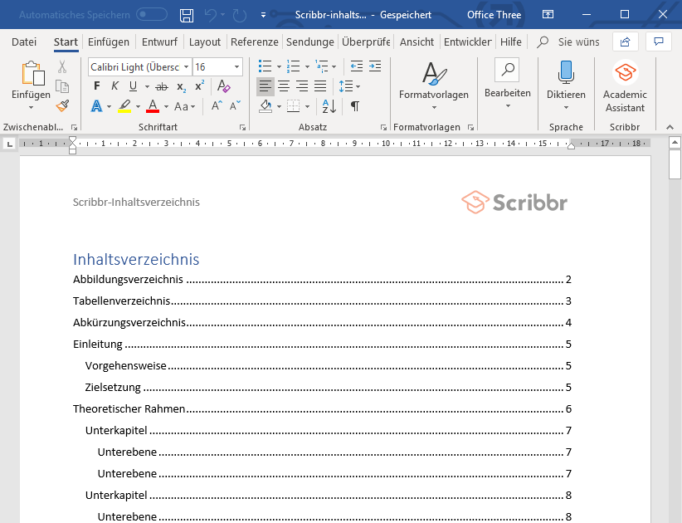Switch to the Einfügen tab
682x523 pixels.
coord(109,42)
